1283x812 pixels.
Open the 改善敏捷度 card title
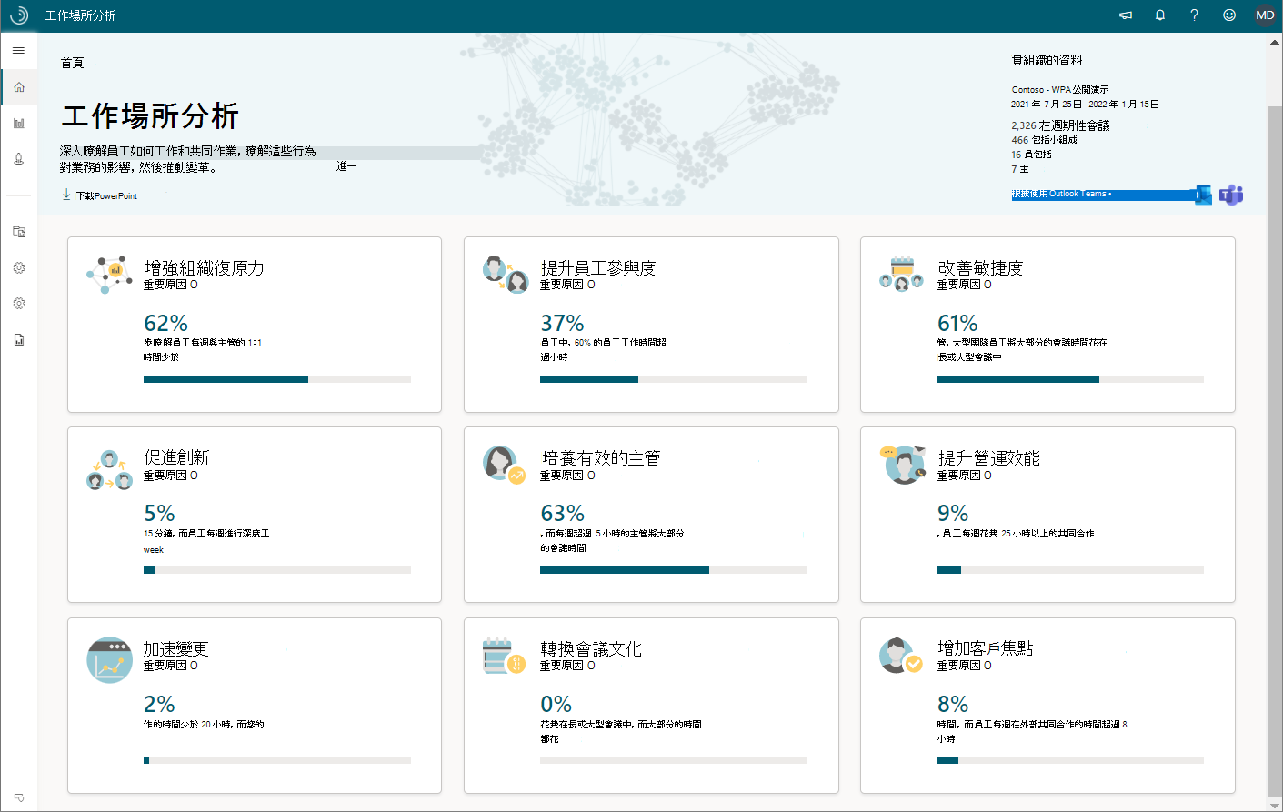(x=980, y=268)
